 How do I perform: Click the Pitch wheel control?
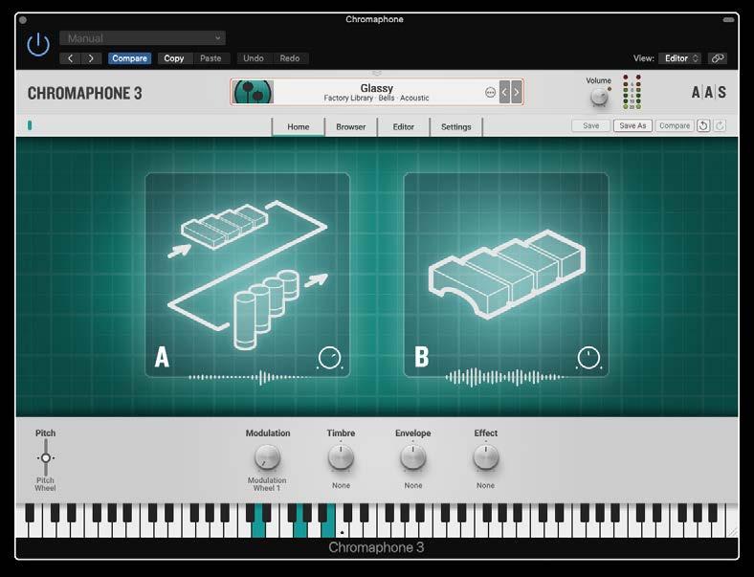pyautogui.click(x=46, y=457)
